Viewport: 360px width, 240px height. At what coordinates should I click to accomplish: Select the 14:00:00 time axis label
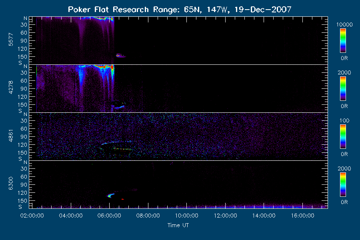tap(264, 216)
